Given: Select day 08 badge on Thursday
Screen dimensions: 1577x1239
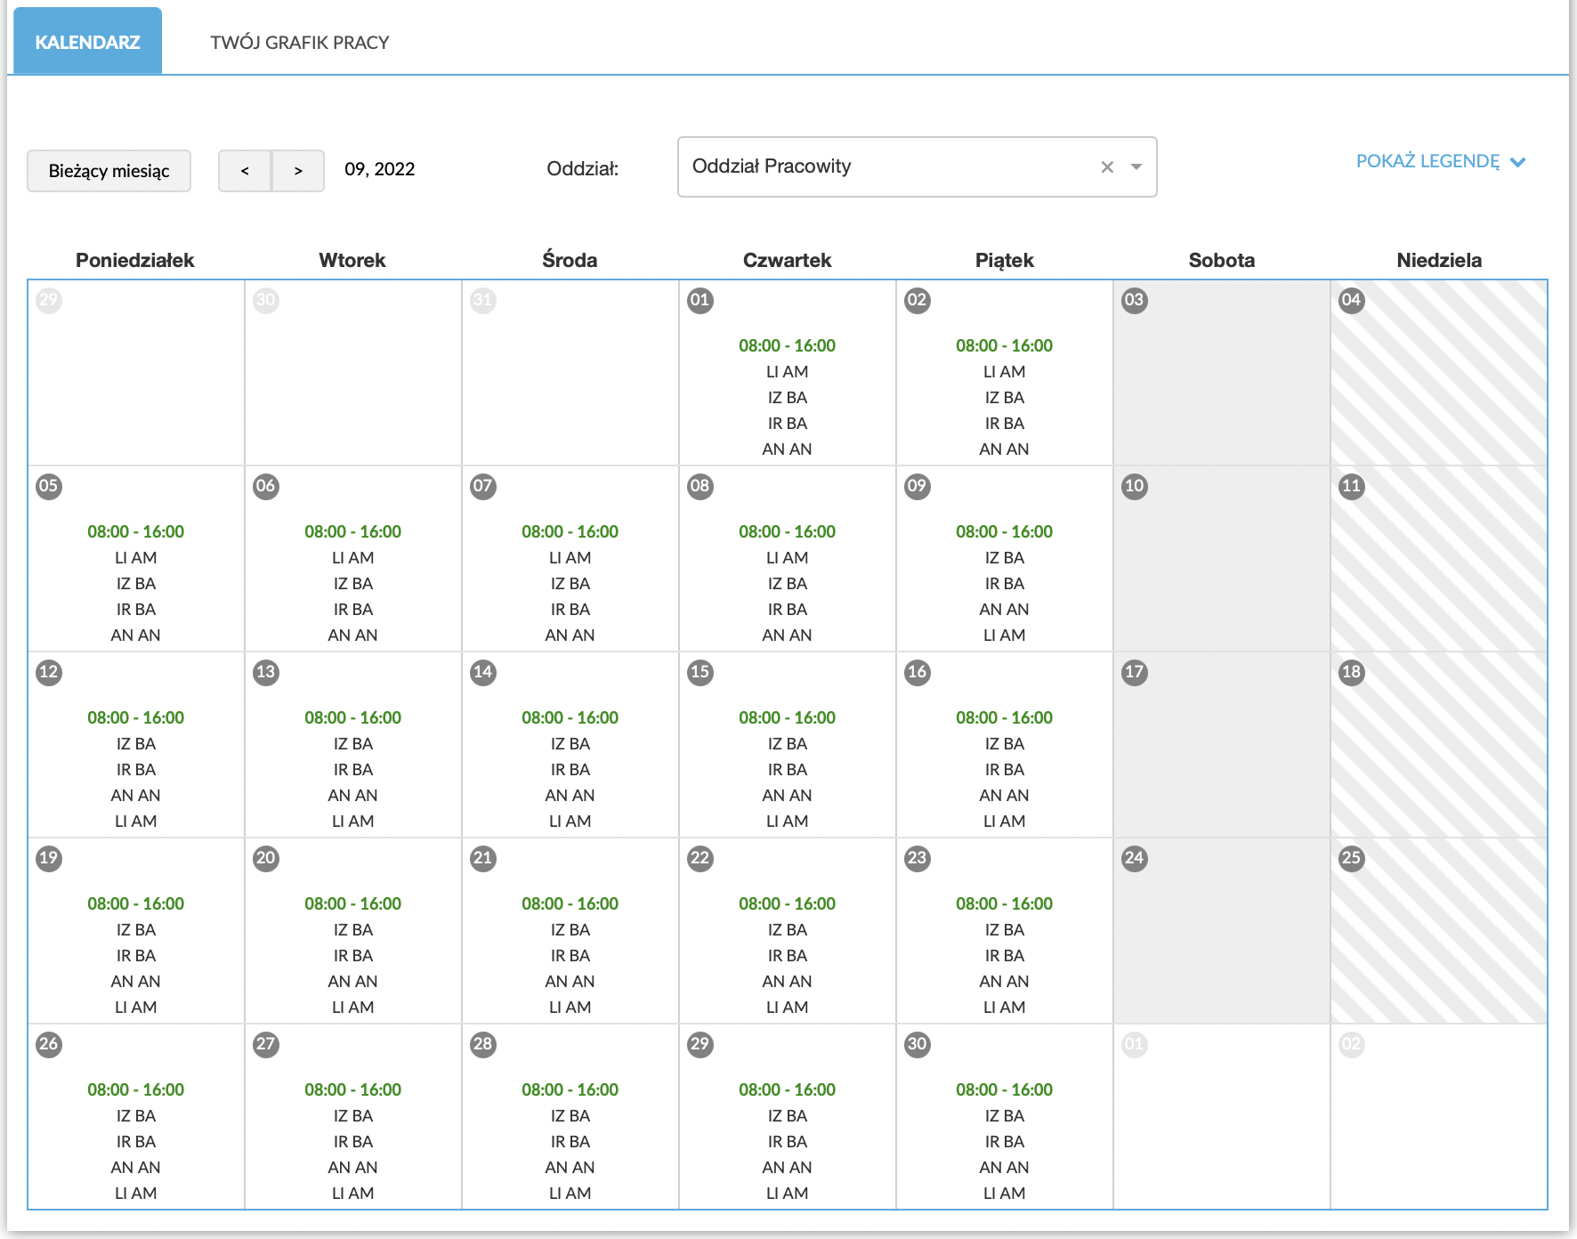Looking at the screenshot, I should pyautogui.click(x=700, y=486).
